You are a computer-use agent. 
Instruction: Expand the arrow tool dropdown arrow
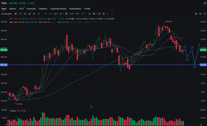[x=79, y=14]
